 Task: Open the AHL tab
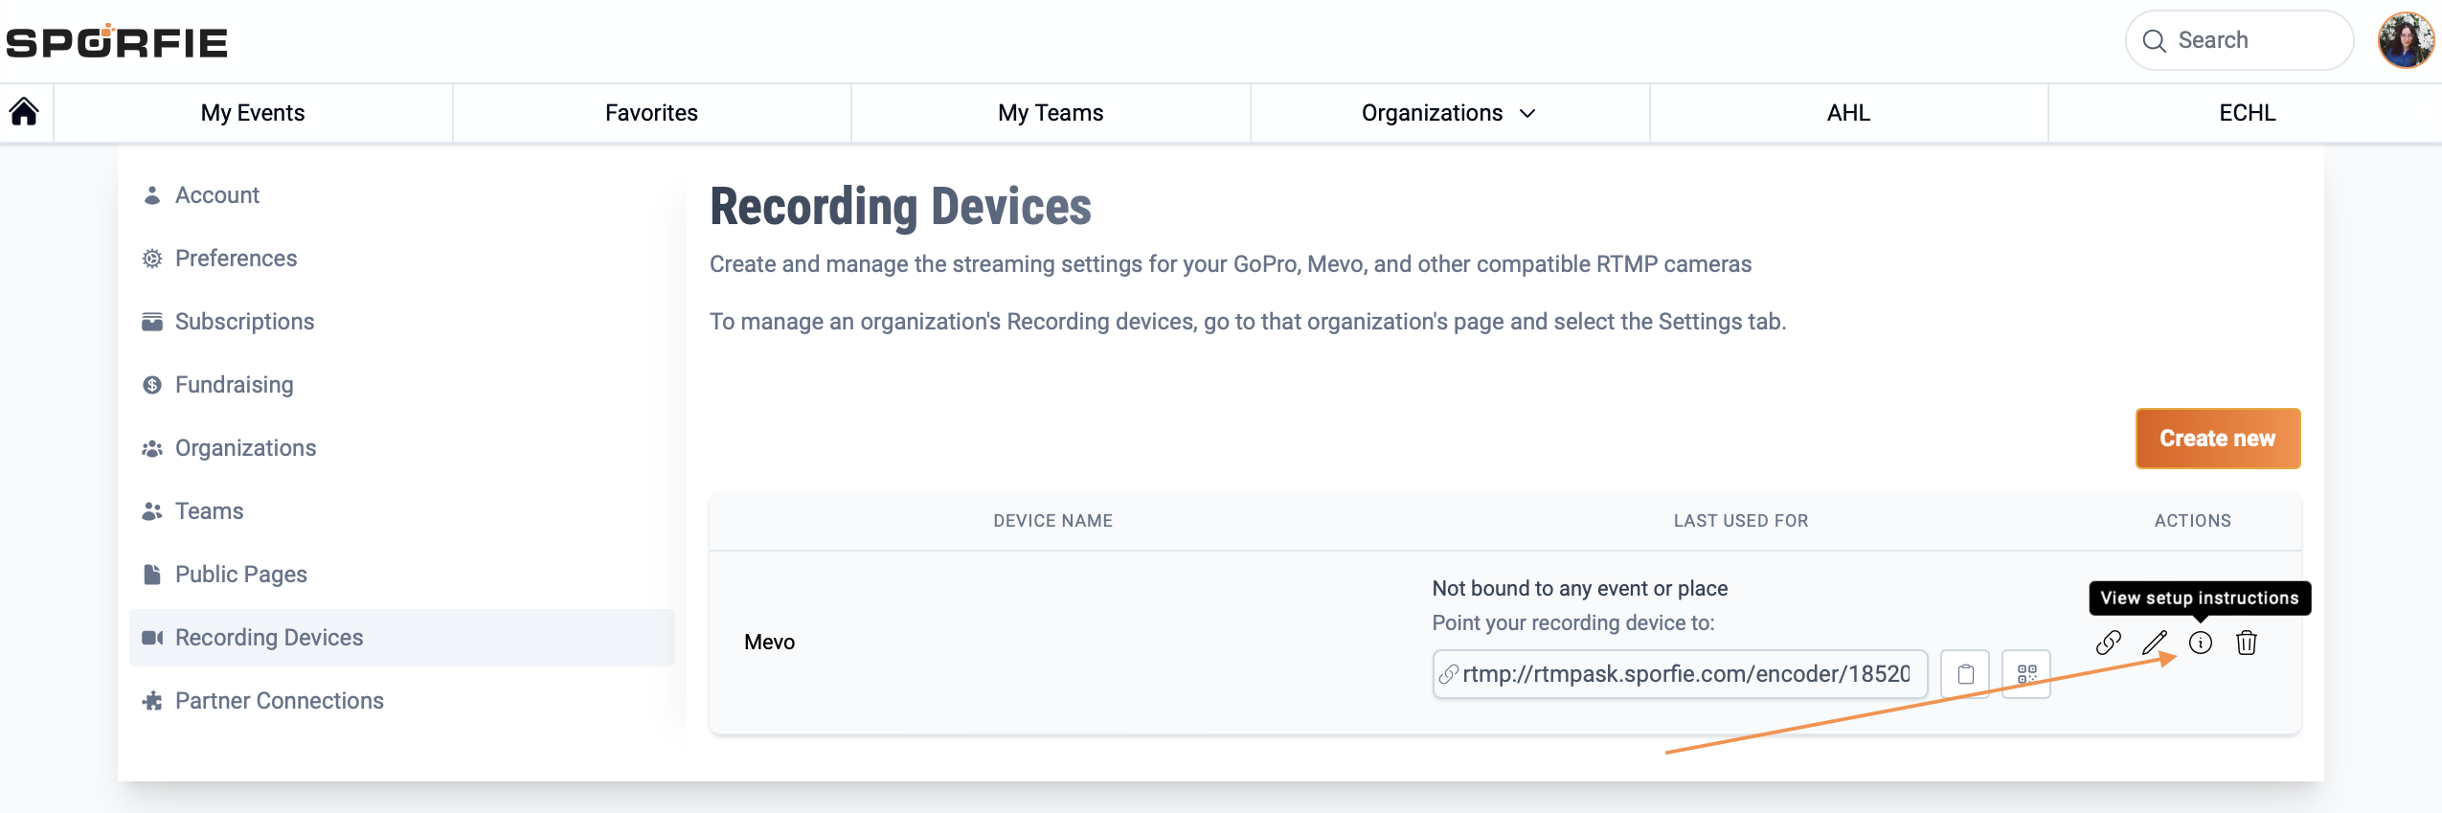tap(1848, 113)
